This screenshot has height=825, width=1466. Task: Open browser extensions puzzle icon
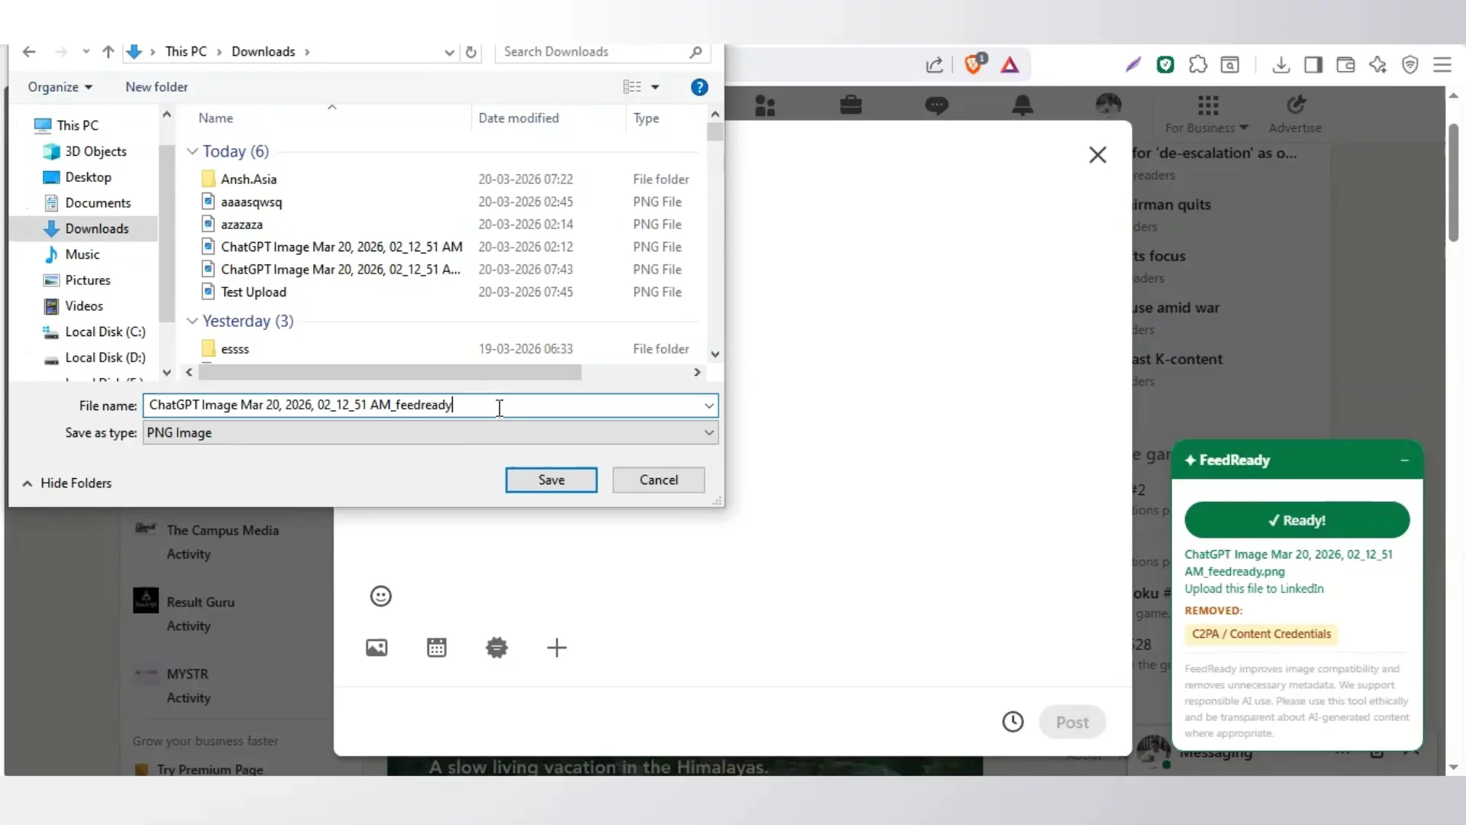pos(1197,65)
